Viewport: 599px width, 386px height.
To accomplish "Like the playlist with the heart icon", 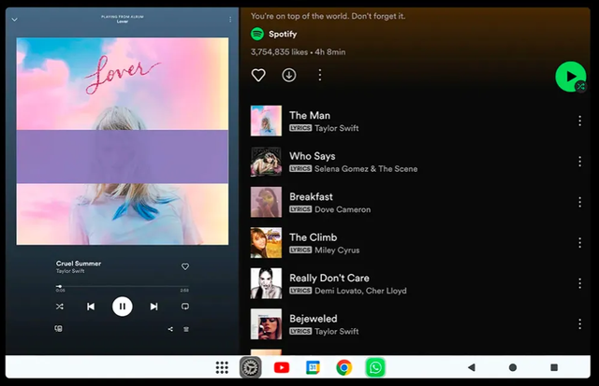I will (x=258, y=75).
